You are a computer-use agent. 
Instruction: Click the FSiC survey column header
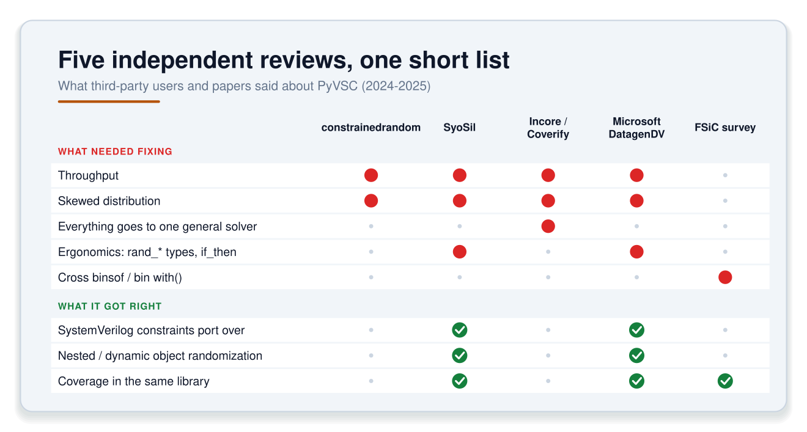(x=725, y=128)
